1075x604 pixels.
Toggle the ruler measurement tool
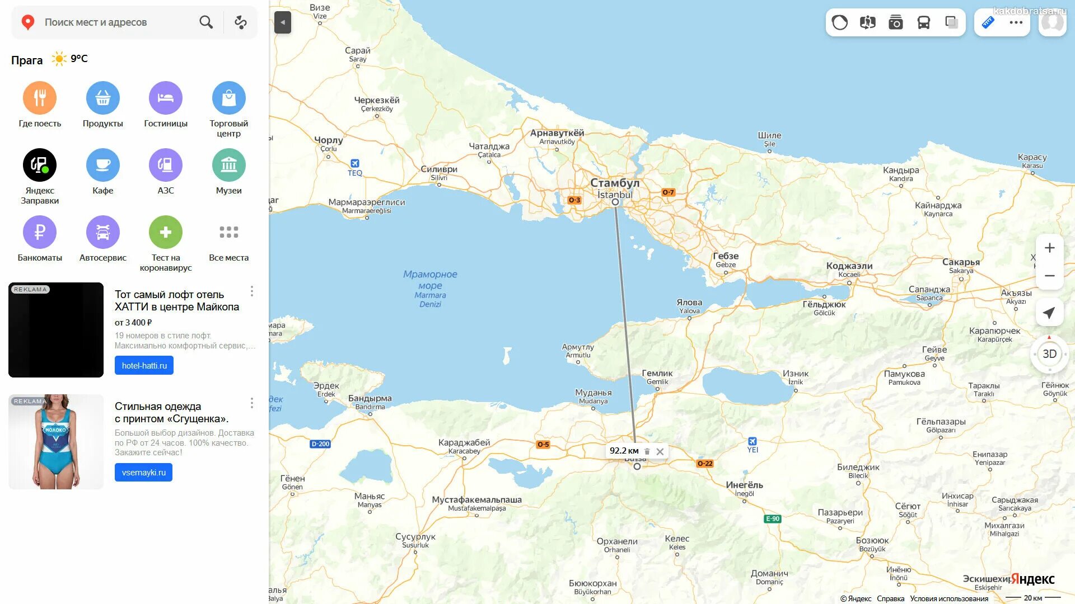tap(988, 22)
